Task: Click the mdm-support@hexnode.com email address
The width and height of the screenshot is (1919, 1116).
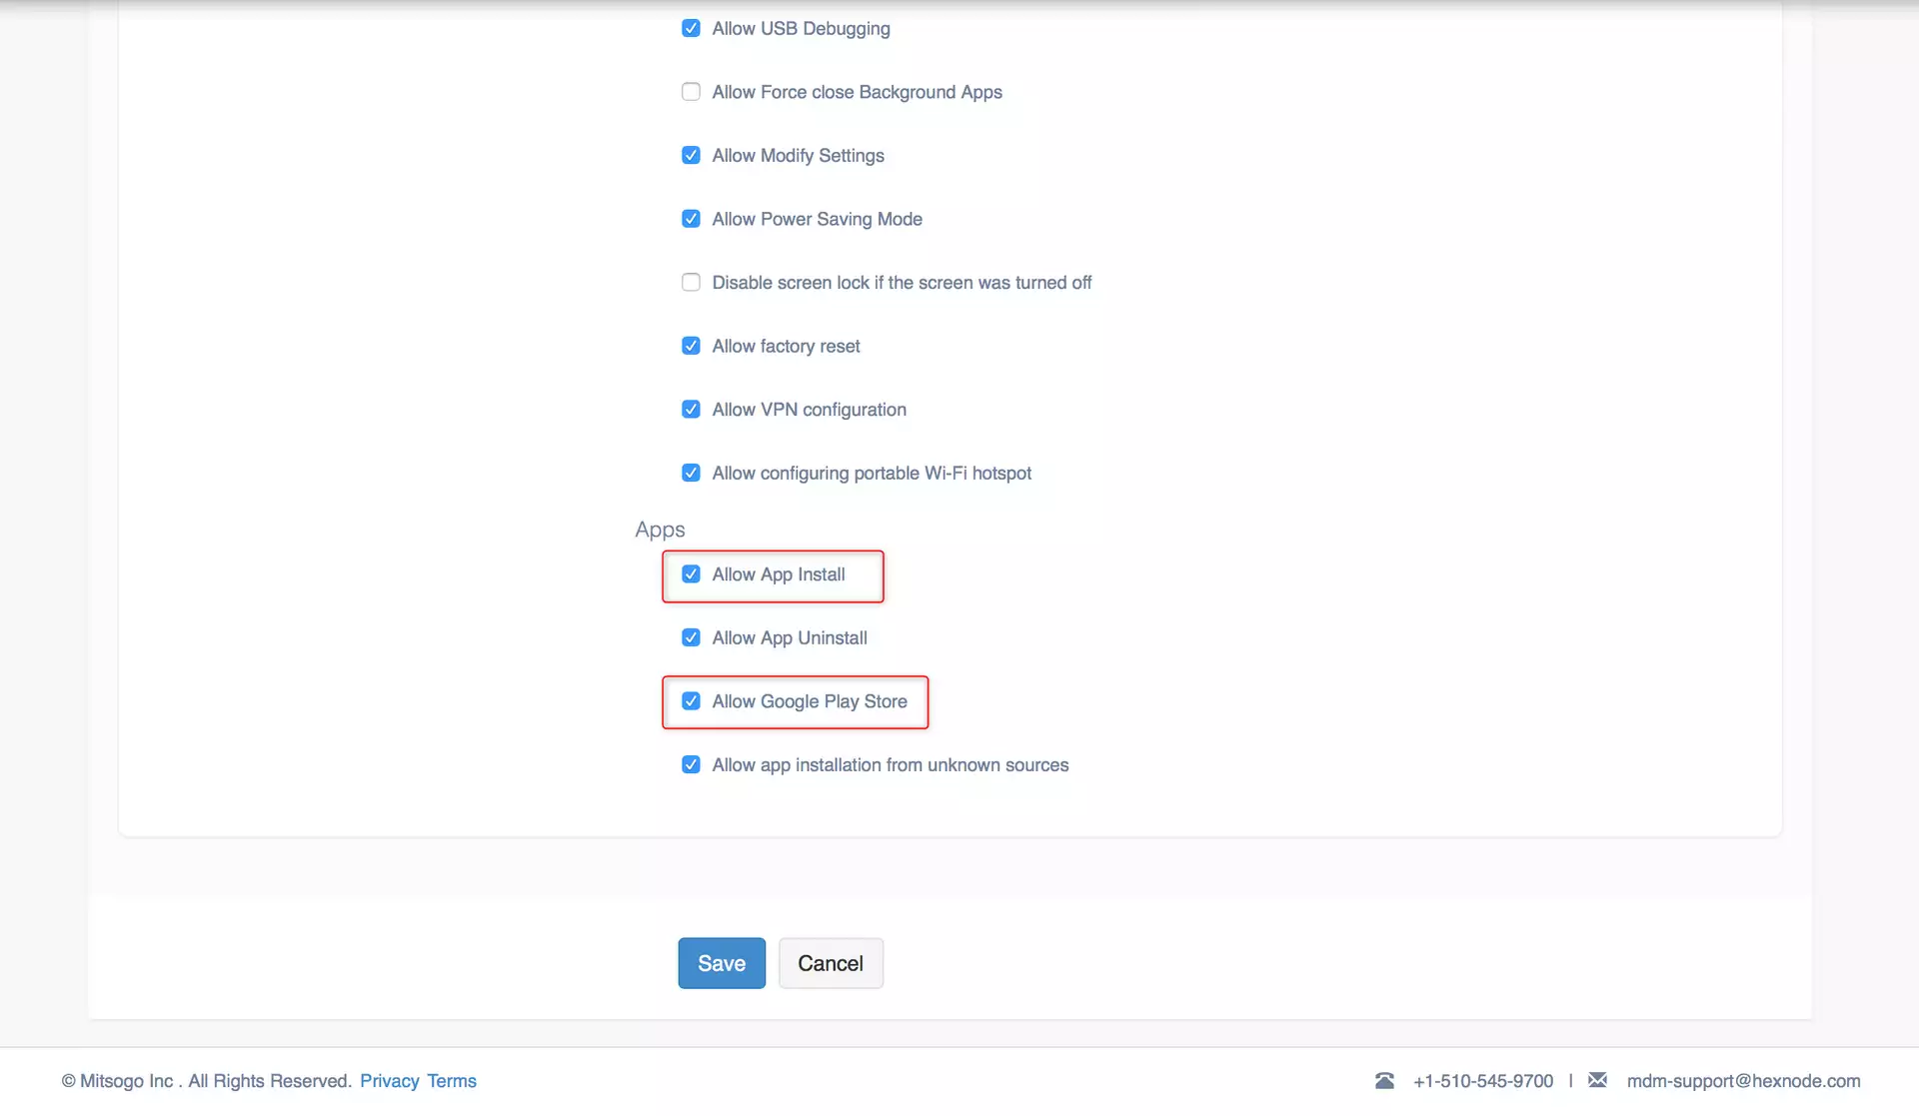Action: tap(1743, 1081)
